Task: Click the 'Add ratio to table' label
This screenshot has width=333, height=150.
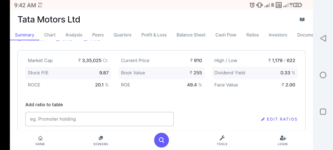Action: 44,104
